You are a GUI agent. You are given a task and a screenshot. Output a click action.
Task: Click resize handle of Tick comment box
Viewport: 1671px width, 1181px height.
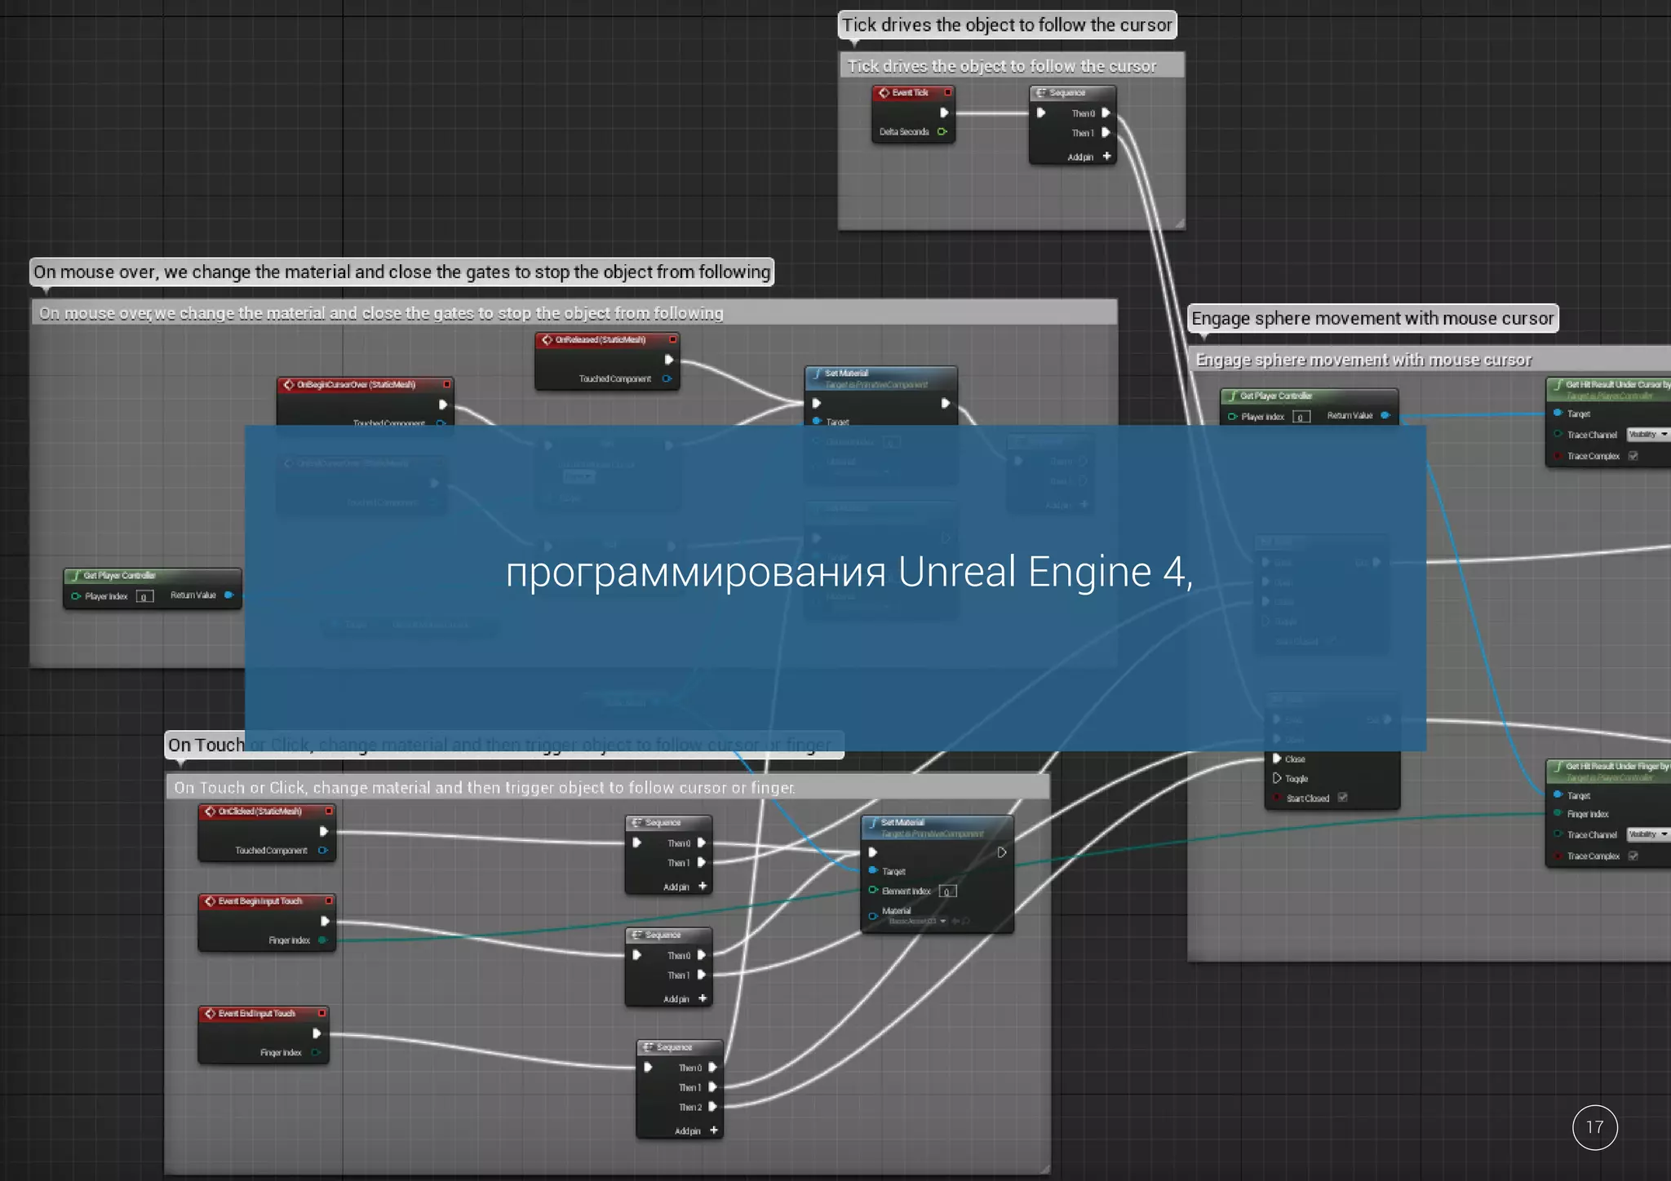1179,223
